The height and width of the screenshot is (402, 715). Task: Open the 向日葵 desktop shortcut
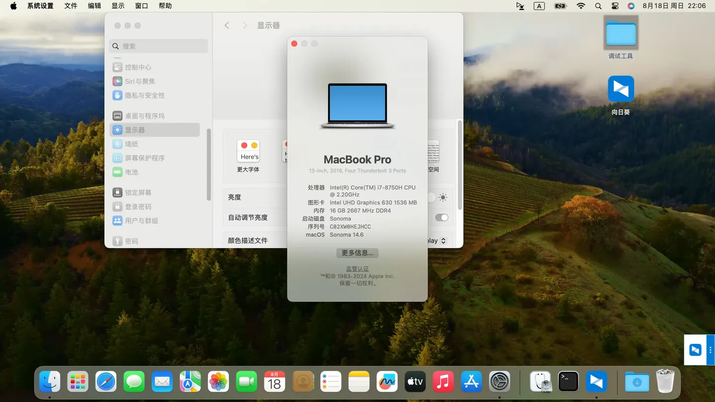pyautogui.click(x=621, y=89)
